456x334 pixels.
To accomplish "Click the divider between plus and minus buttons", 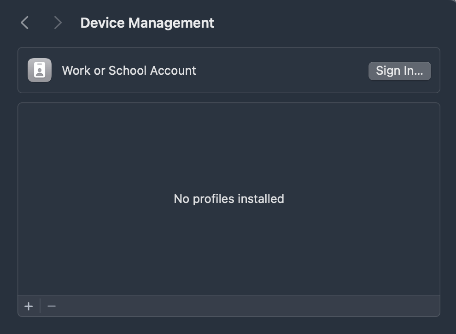I will (x=40, y=306).
